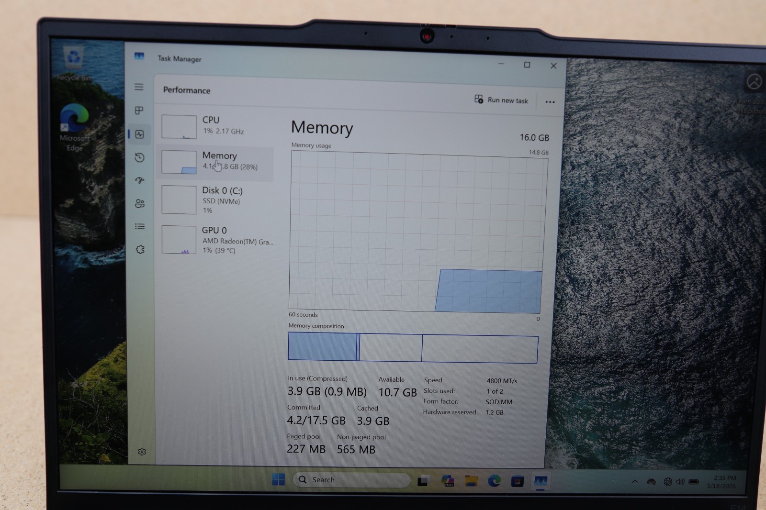Click the network globe icon in system tray
The image size is (766, 510).
pos(667,482)
